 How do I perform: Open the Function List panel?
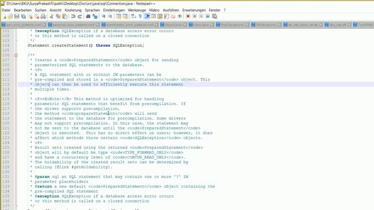(x=167, y=16)
